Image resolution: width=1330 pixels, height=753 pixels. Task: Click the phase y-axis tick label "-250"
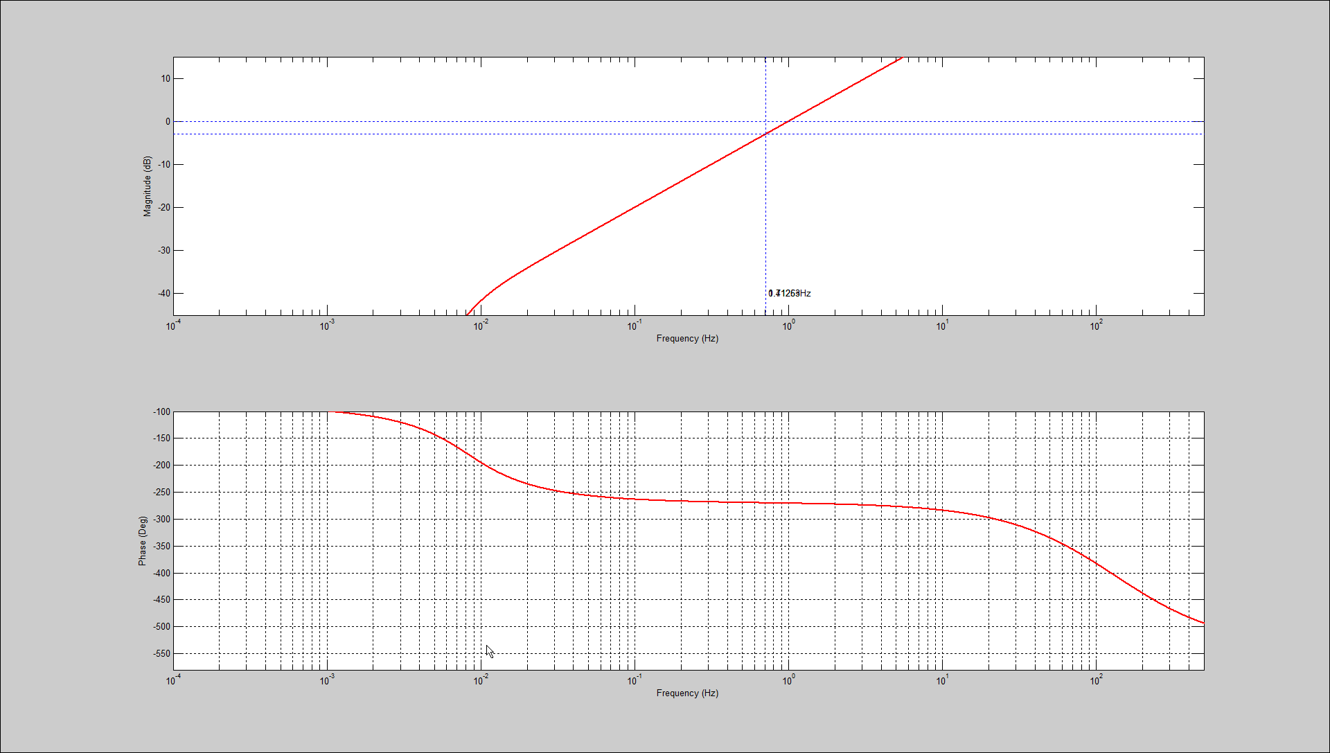(x=161, y=493)
